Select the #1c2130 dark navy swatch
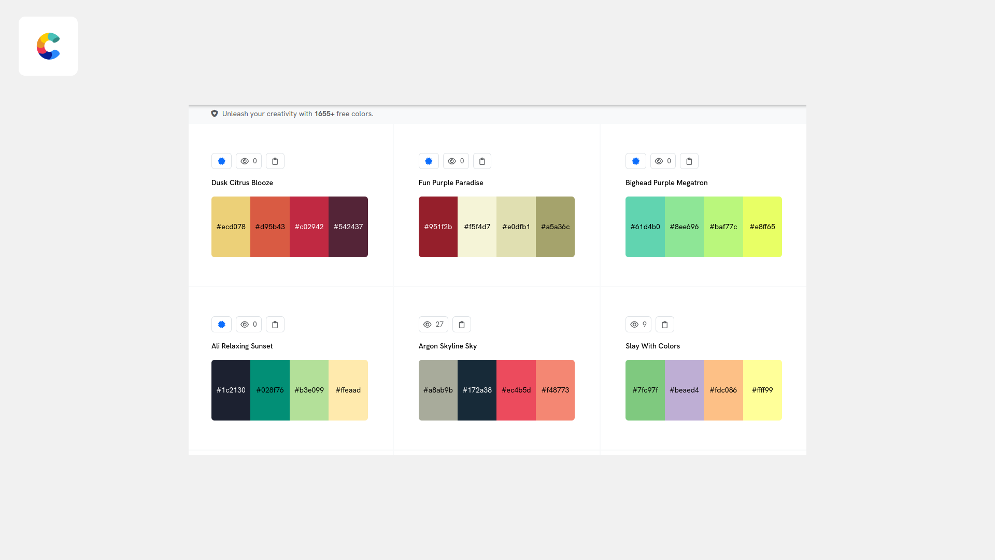 (x=231, y=390)
